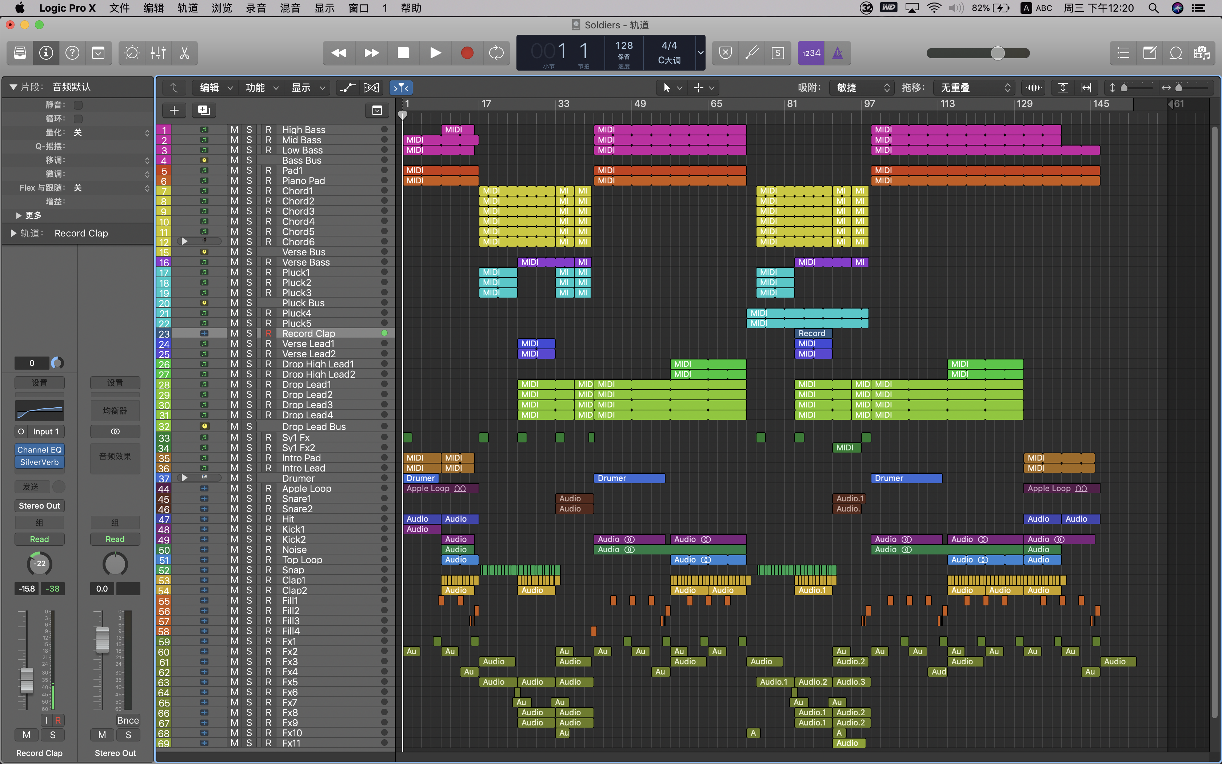This screenshot has height=764, width=1222.
Task: Open the pointer tool selection dropdown
Action: click(x=672, y=88)
